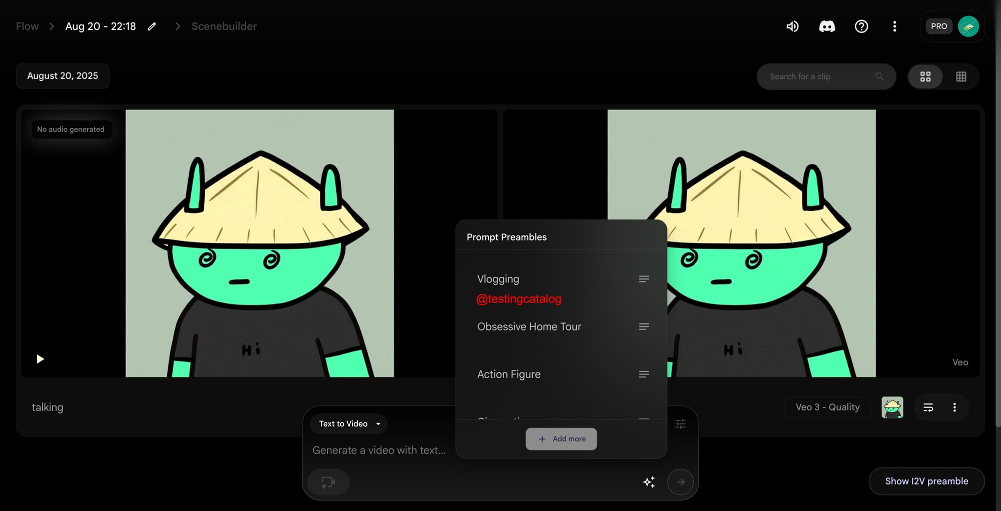This screenshot has width=1001, height=511.
Task: Click the PRO badge
Action: tap(939, 26)
